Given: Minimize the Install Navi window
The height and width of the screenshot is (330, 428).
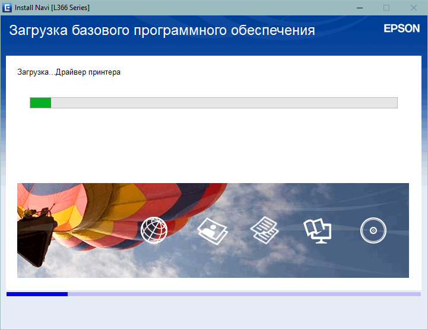Looking at the screenshot, I should [360, 8].
